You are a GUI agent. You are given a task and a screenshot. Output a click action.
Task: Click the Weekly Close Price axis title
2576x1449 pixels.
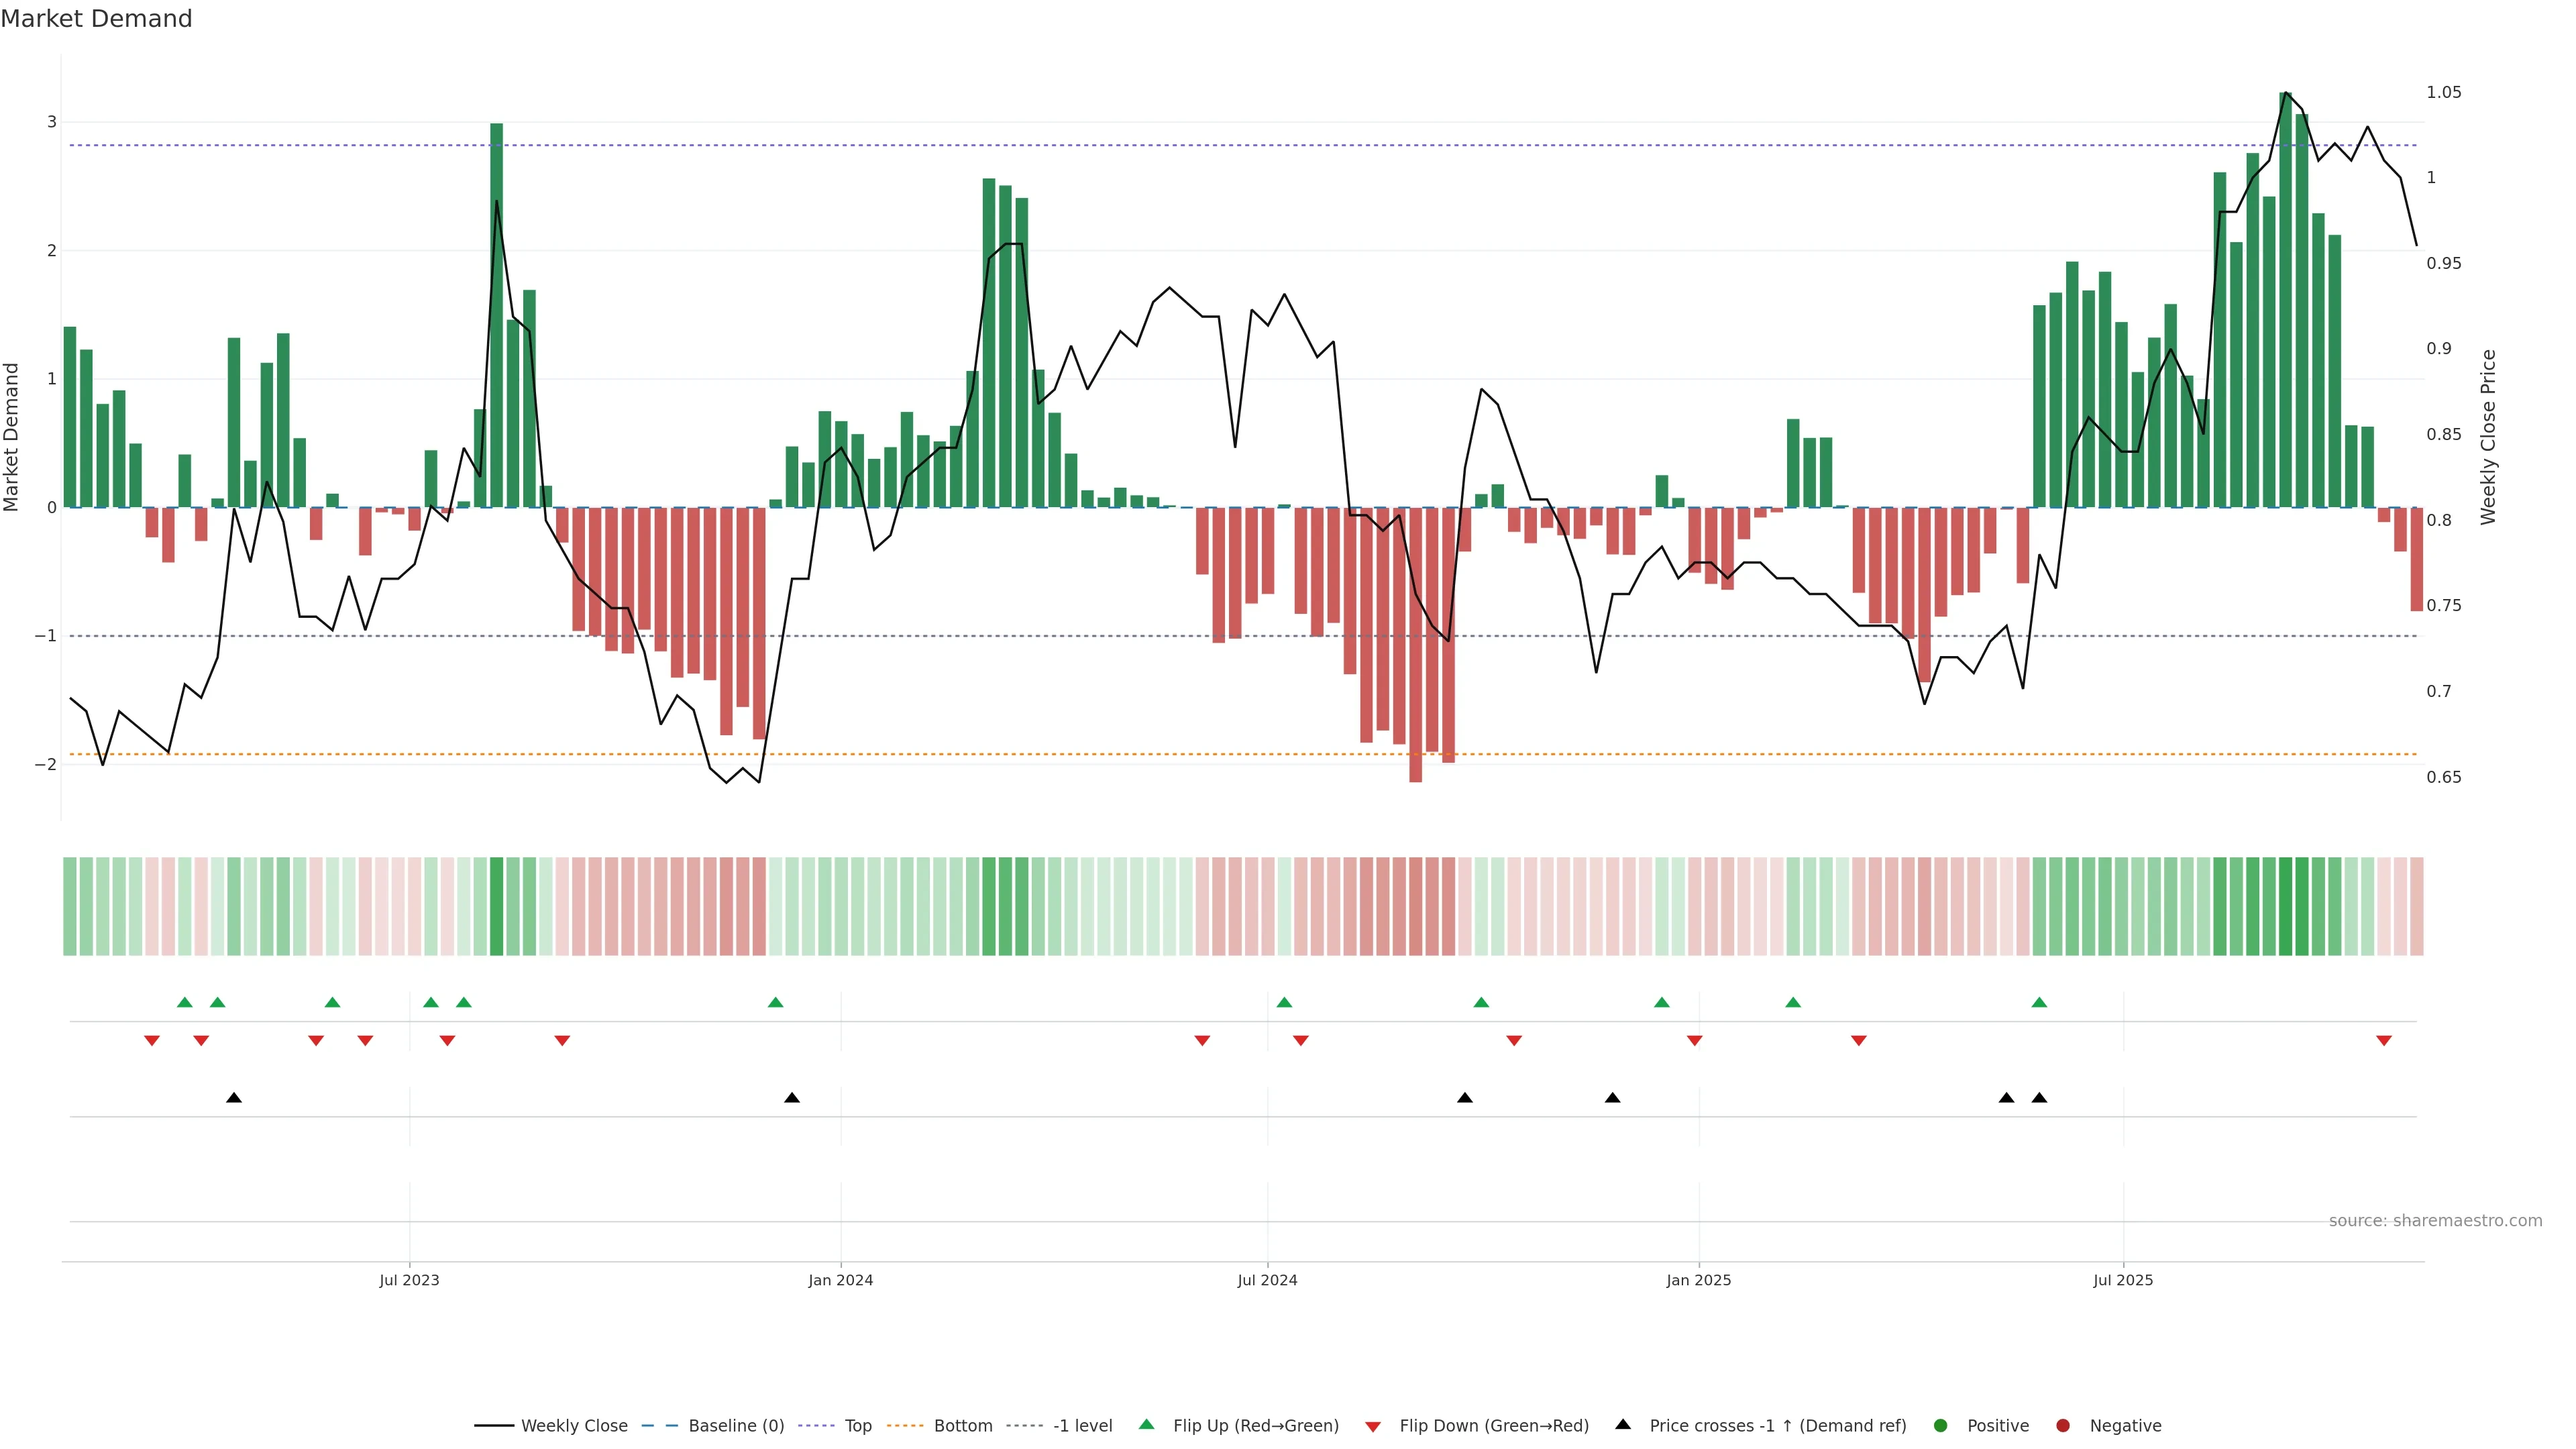coord(2488,437)
